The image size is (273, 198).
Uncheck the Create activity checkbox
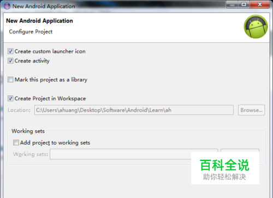(x=10, y=61)
